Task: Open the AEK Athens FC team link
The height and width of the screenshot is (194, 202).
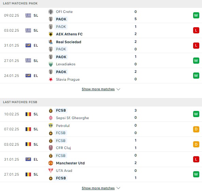Action: point(69,34)
